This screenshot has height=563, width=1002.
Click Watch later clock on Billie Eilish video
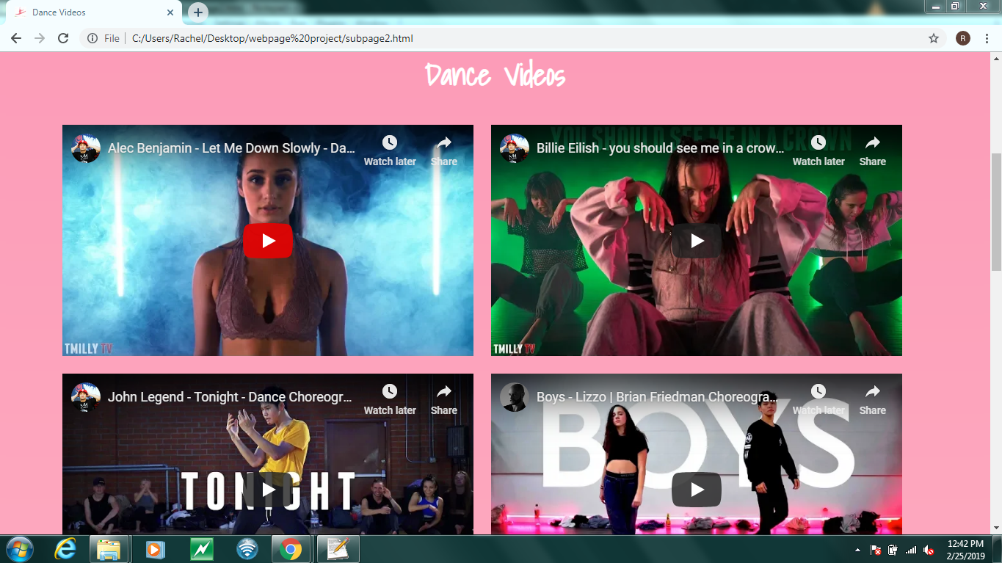(818, 142)
